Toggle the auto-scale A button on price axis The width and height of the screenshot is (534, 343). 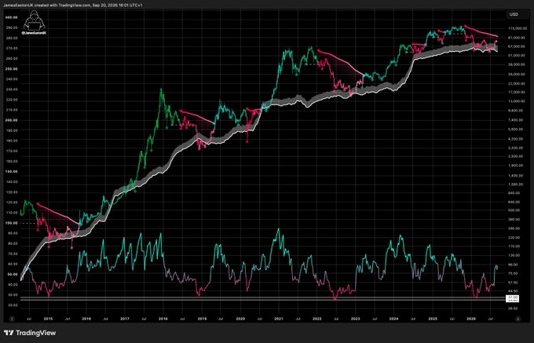[x=518, y=319]
